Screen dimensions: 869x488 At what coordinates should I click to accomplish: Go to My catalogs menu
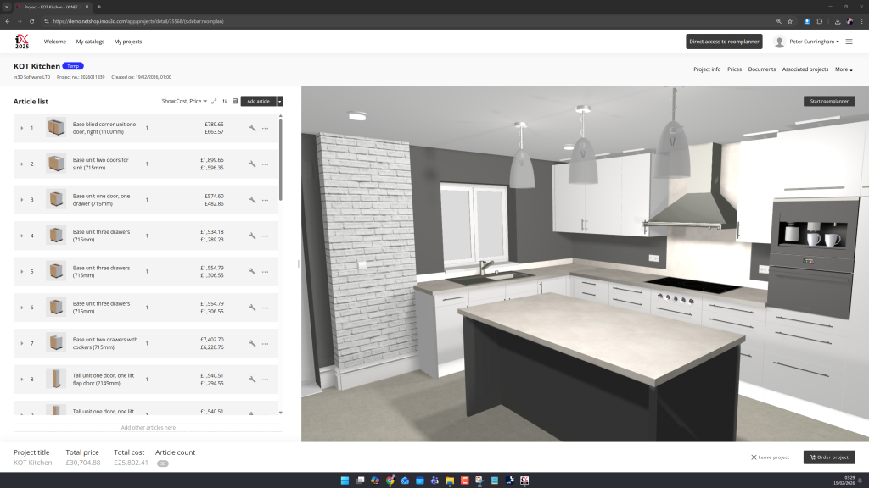[x=90, y=42]
